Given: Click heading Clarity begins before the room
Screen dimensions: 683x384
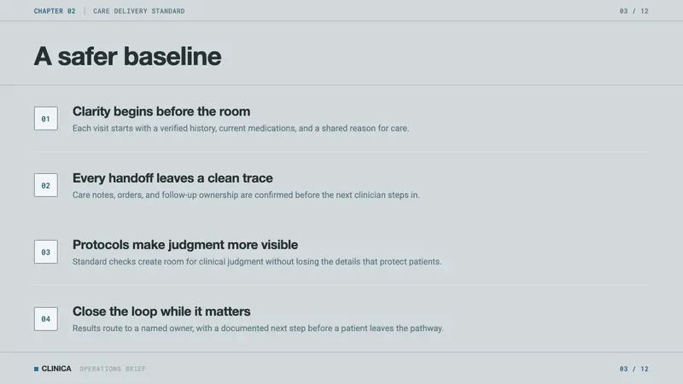Looking at the screenshot, I should click(x=161, y=112).
